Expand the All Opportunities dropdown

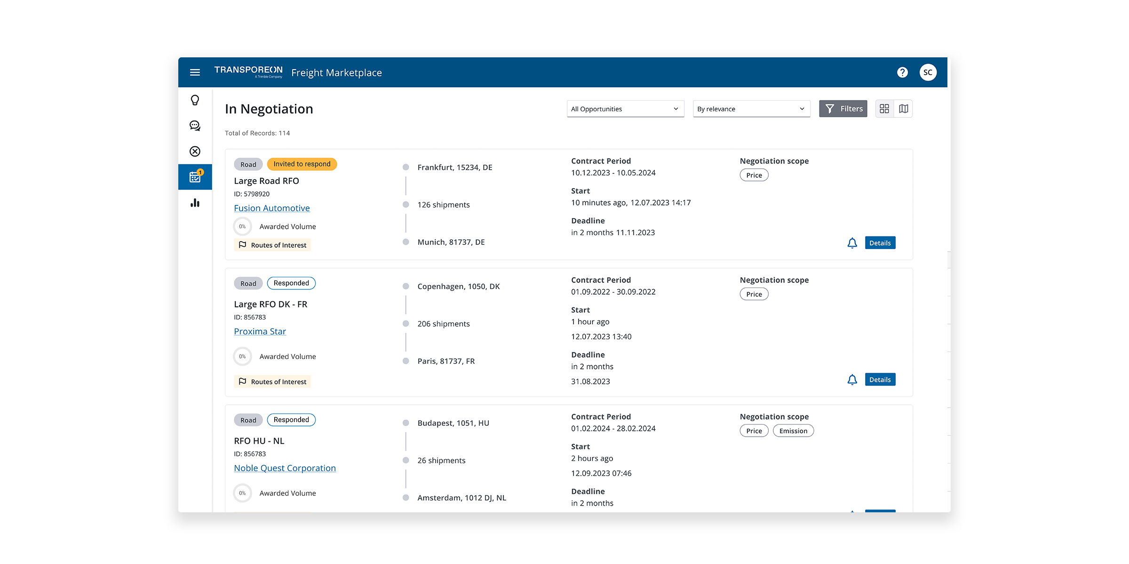[x=625, y=109]
